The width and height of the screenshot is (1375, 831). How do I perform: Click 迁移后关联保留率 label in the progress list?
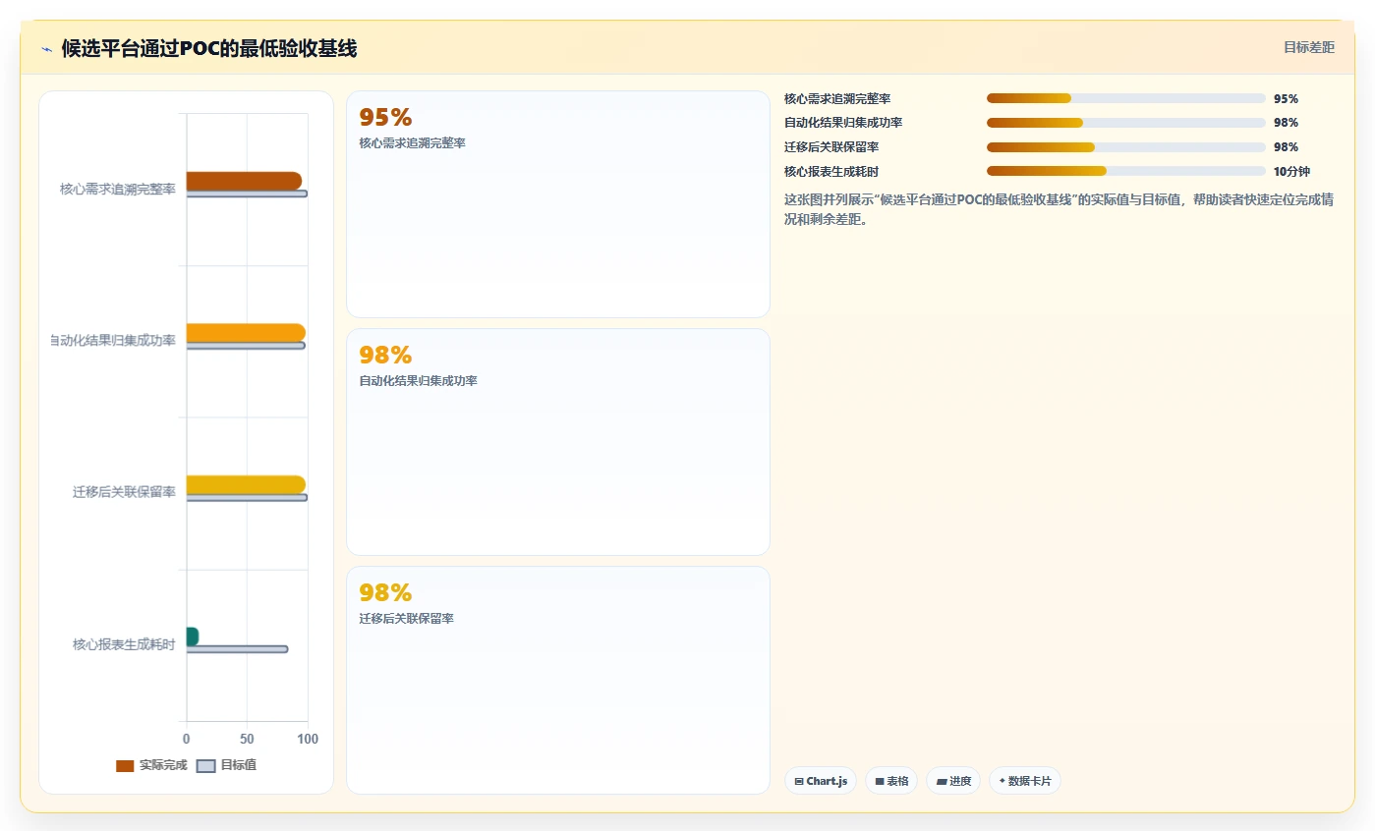(x=831, y=147)
